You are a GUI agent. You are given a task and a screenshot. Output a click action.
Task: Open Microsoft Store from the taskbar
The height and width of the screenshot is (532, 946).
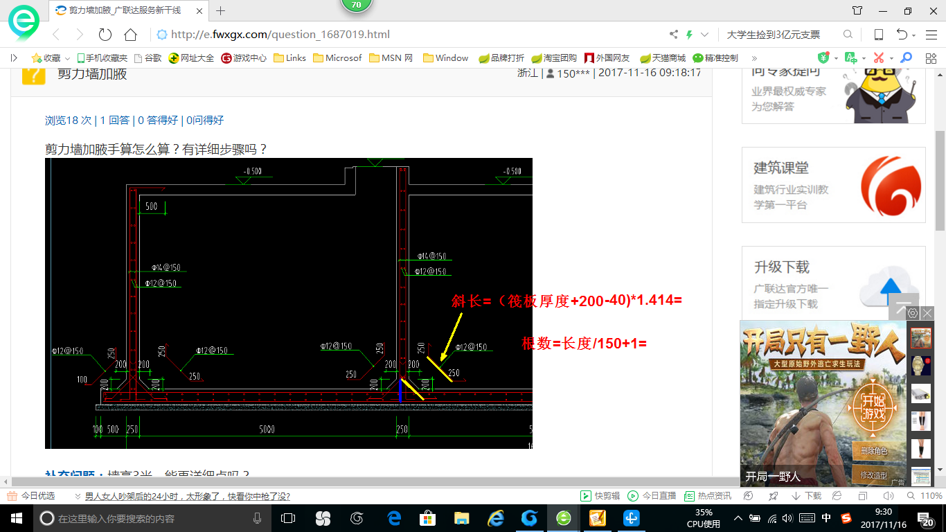tap(427, 518)
